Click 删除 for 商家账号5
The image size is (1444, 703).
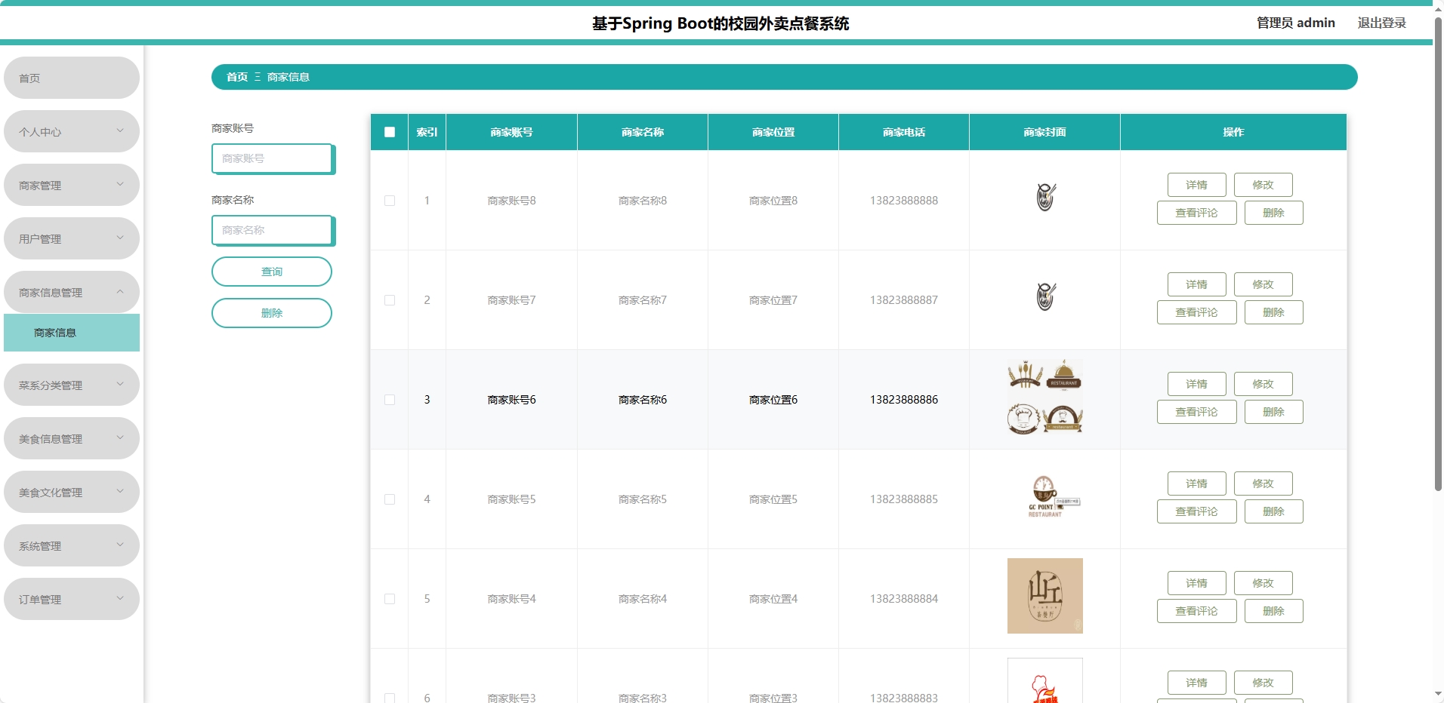[1273, 511]
